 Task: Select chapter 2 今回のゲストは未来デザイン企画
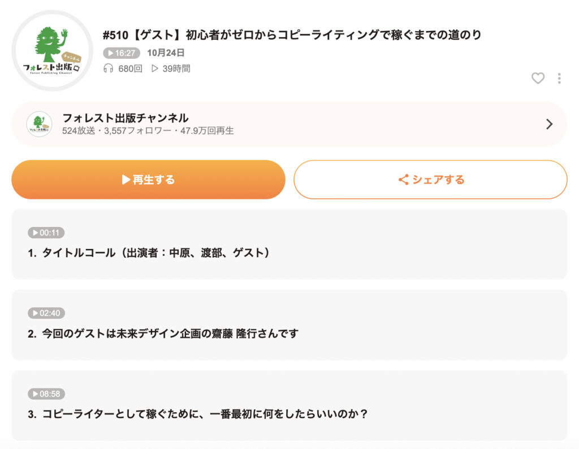[289, 325]
